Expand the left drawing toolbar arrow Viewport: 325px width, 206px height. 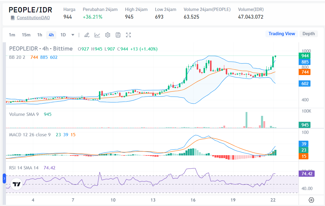tap(4, 179)
